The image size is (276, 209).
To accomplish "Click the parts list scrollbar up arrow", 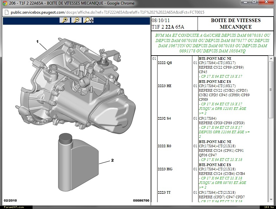I will pos(271,59).
